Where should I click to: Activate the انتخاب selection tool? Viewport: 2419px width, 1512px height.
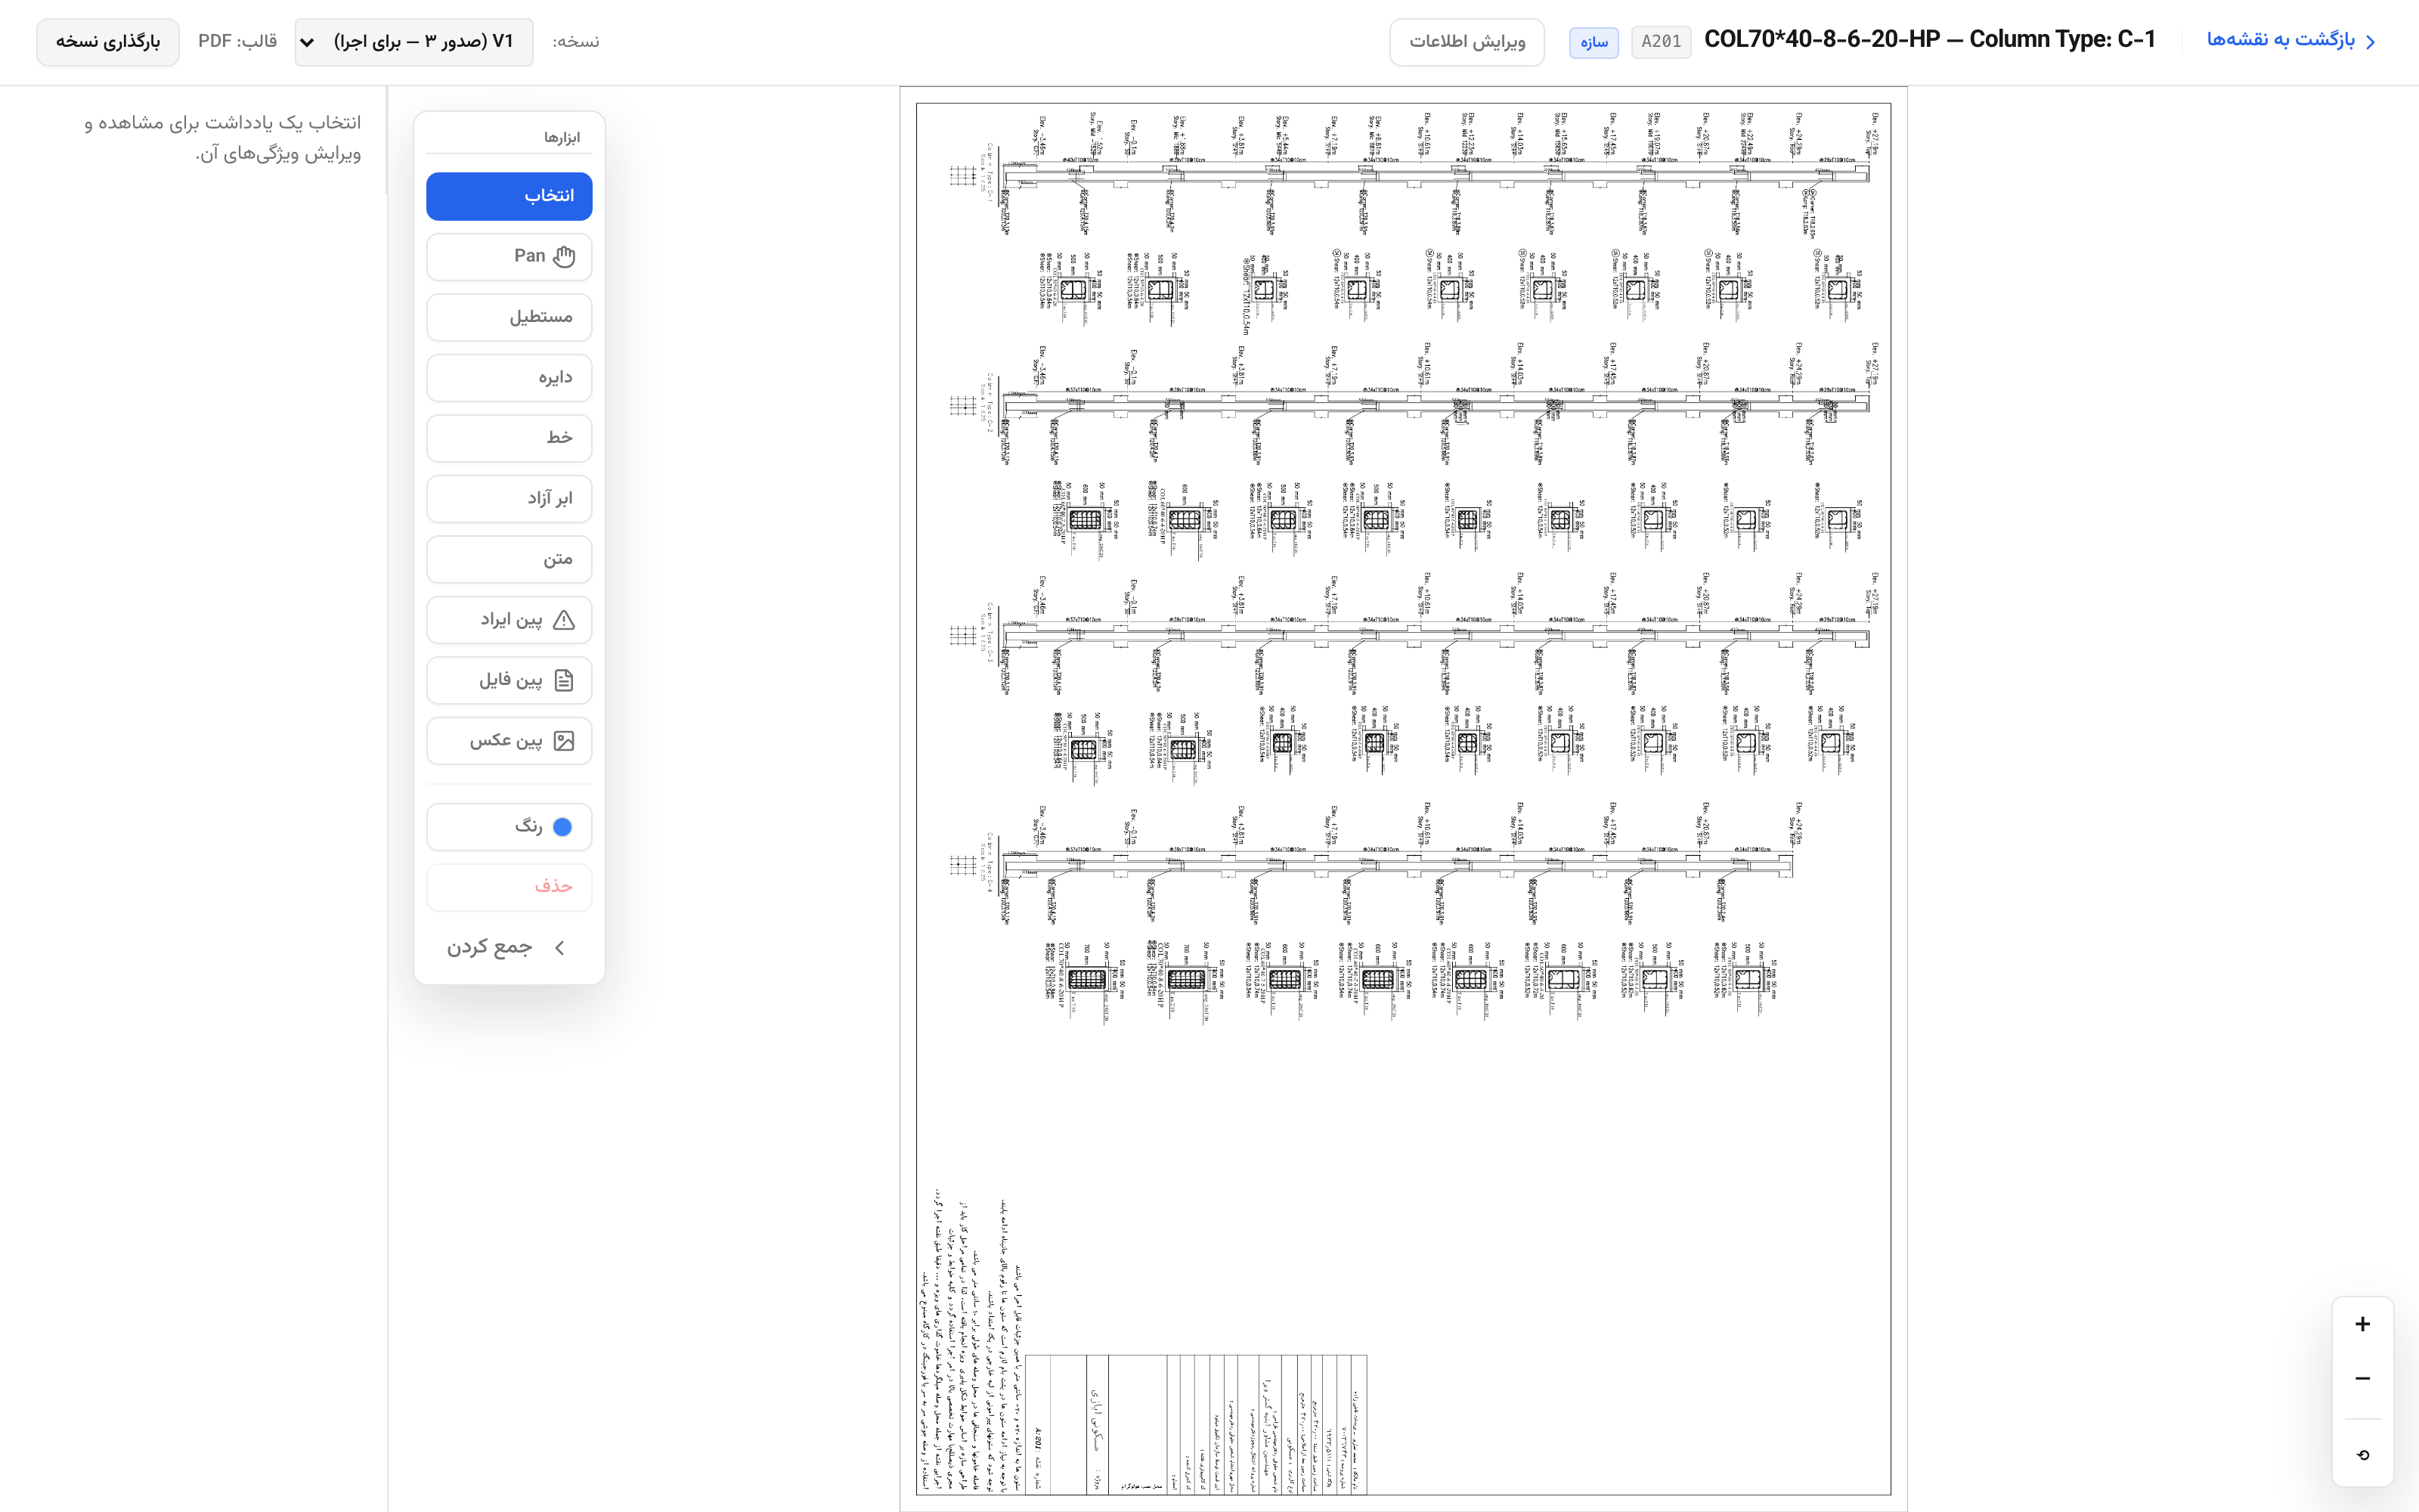click(x=509, y=196)
